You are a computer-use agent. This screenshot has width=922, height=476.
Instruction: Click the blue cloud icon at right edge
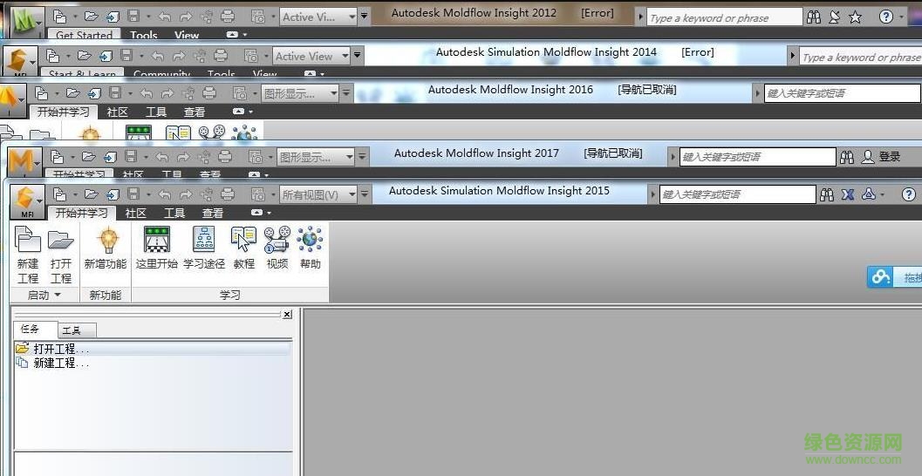tap(880, 276)
